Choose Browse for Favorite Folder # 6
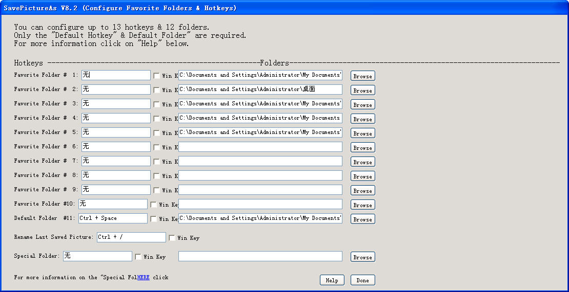 point(362,147)
